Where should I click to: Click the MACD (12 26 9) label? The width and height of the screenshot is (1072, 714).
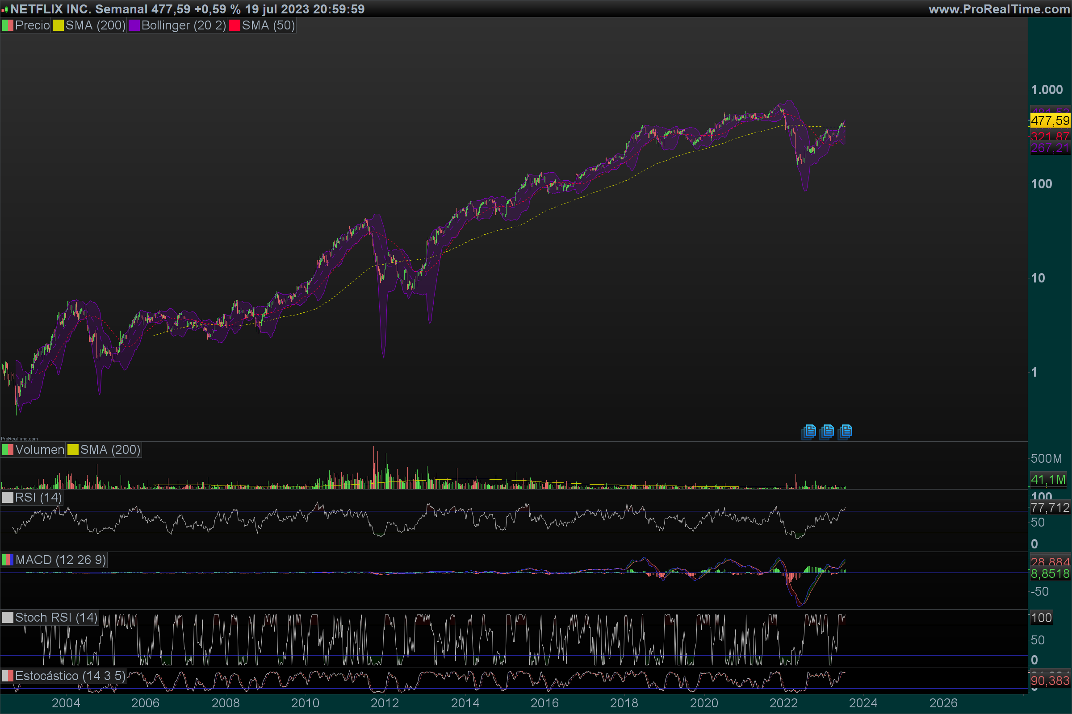click(60, 560)
